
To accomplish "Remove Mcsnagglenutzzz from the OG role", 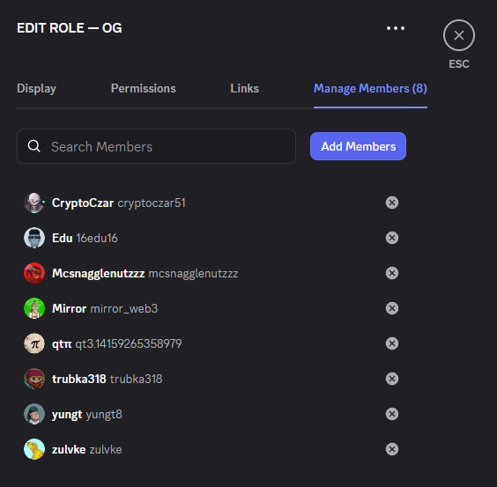I will [x=392, y=273].
